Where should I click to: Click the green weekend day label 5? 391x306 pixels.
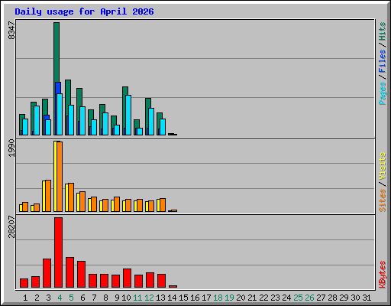pos(71,298)
